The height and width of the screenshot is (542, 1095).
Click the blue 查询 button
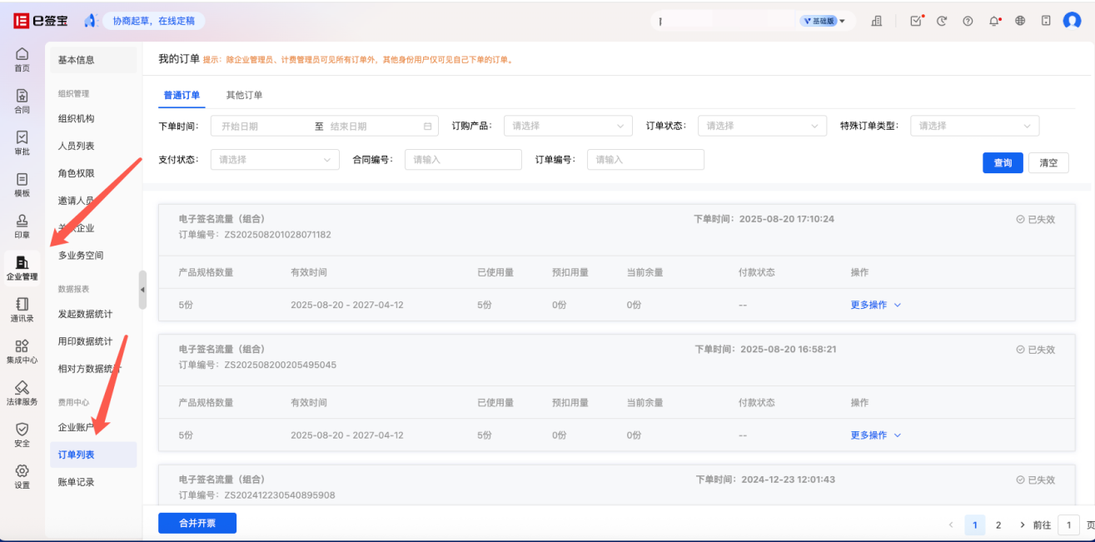click(x=1003, y=163)
